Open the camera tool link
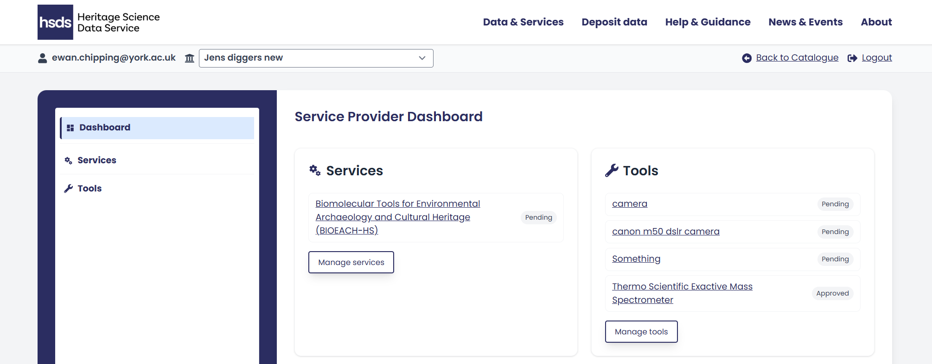 coord(630,204)
